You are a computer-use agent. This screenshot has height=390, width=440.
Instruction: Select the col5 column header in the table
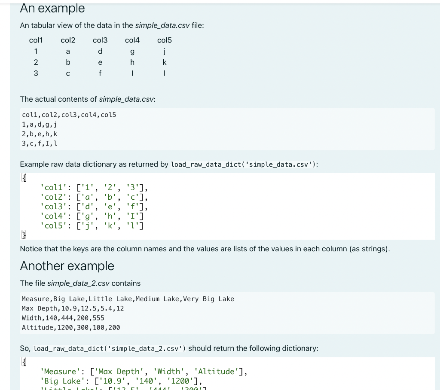pyautogui.click(x=165, y=40)
